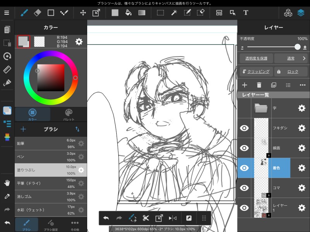Select the selection eraser tool
Viewport: 310px width, 232px height.
[201, 13]
